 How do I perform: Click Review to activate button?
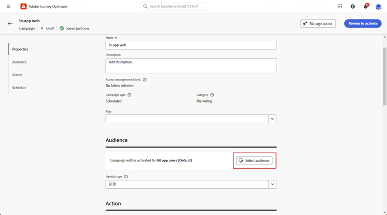click(363, 24)
